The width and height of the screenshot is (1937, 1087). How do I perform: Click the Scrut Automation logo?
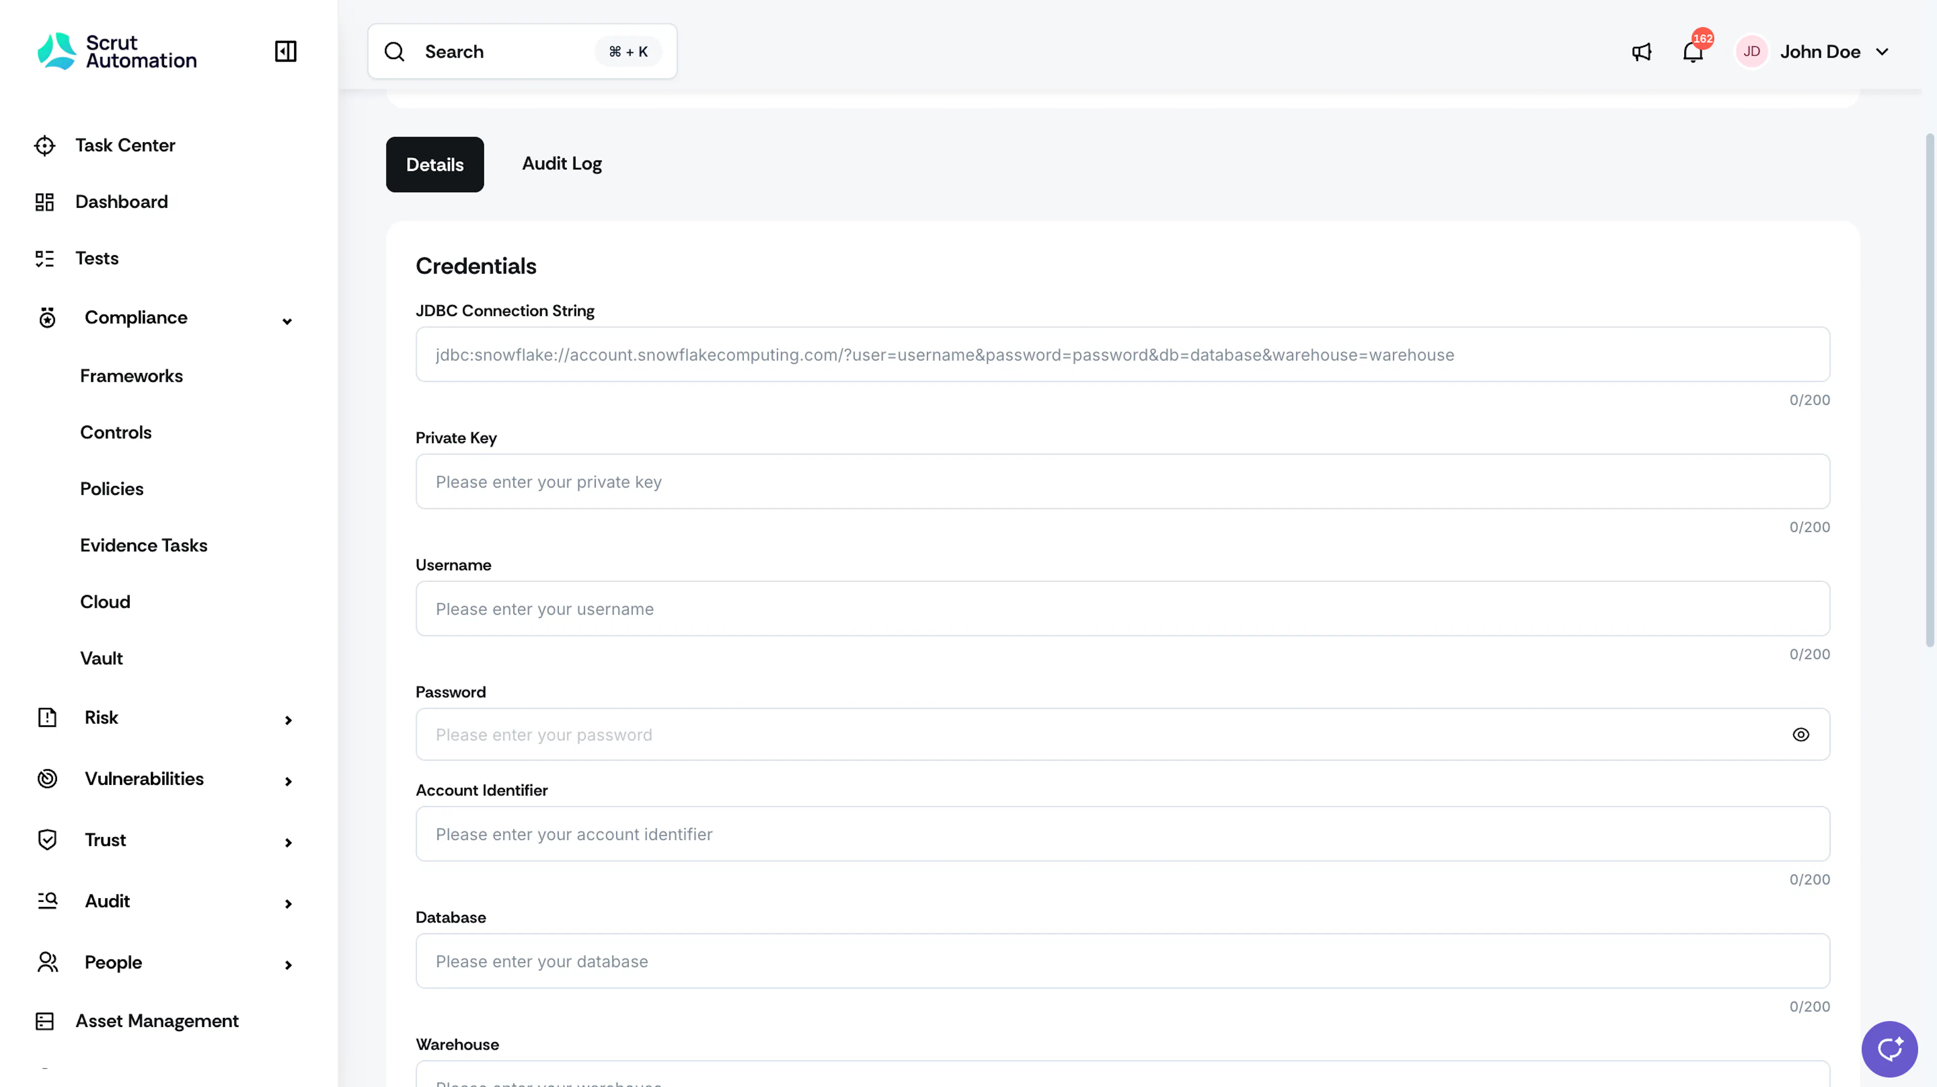coord(118,51)
